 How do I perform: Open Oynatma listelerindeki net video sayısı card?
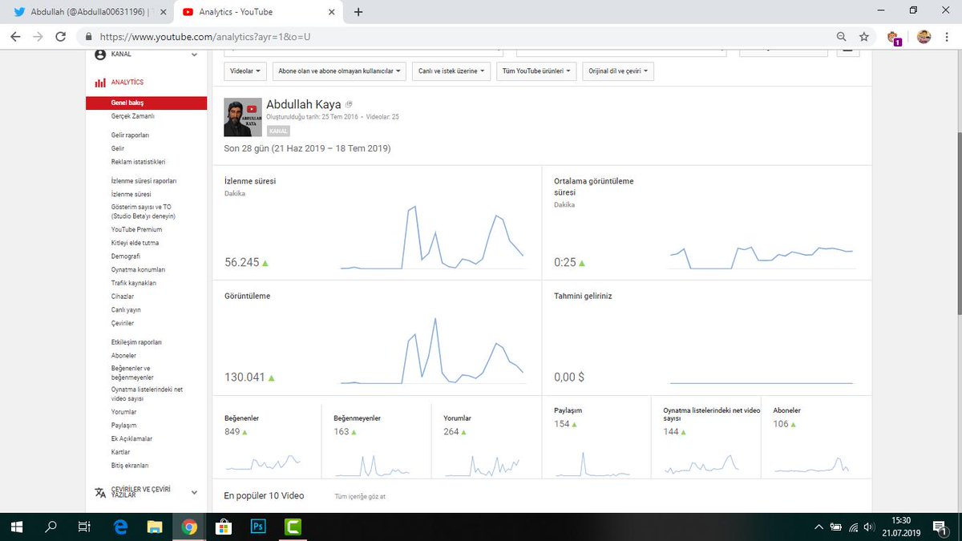[x=706, y=438]
